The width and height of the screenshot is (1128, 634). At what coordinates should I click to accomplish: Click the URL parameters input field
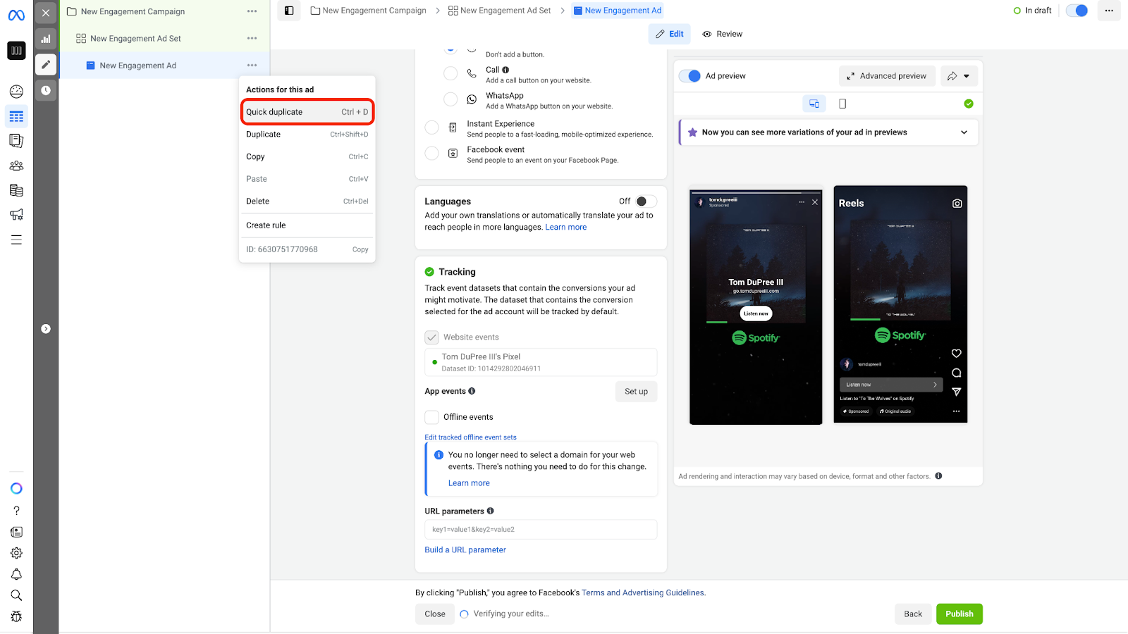(541, 530)
